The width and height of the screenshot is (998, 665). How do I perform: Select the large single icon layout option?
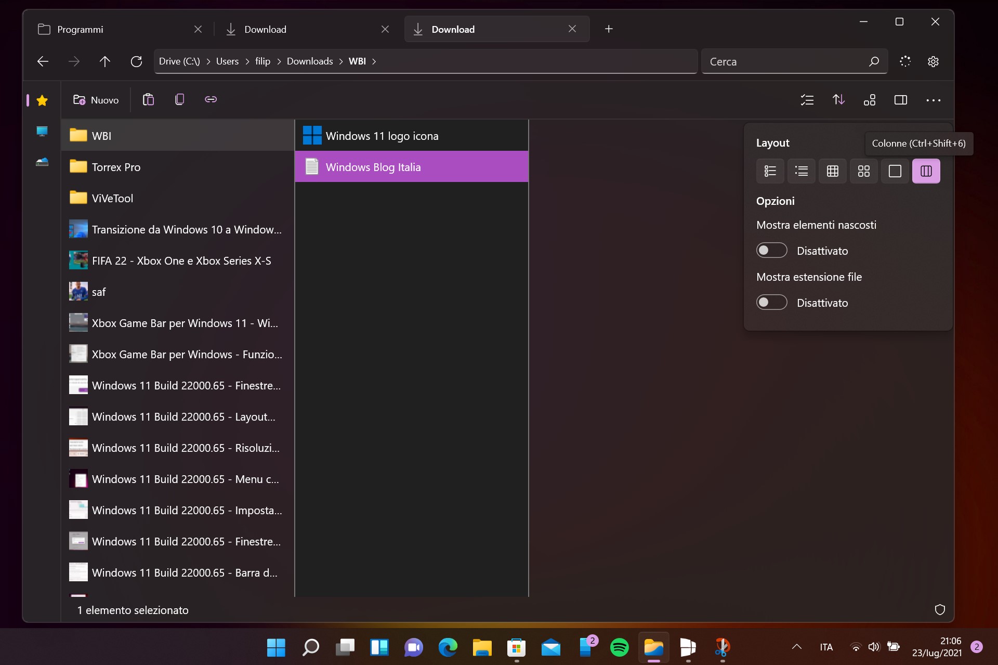(x=895, y=171)
